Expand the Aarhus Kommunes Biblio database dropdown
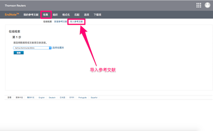Viewport: 213px width, 131px height. coord(32,48)
